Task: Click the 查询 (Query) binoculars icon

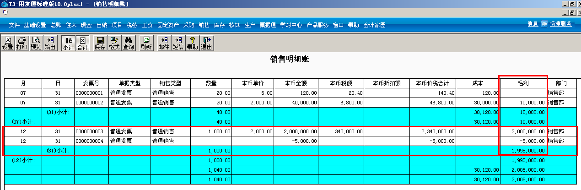Action: [129, 43]
